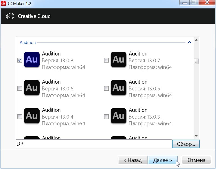
Task: Uncheck the Audition 13.0.8 checkbox
Action: click(x=20, y=60)
